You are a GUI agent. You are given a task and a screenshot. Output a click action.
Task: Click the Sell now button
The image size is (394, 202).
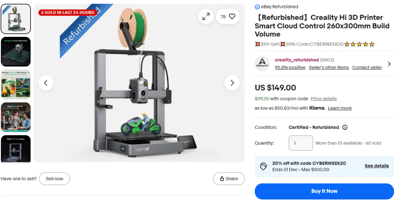55,179
